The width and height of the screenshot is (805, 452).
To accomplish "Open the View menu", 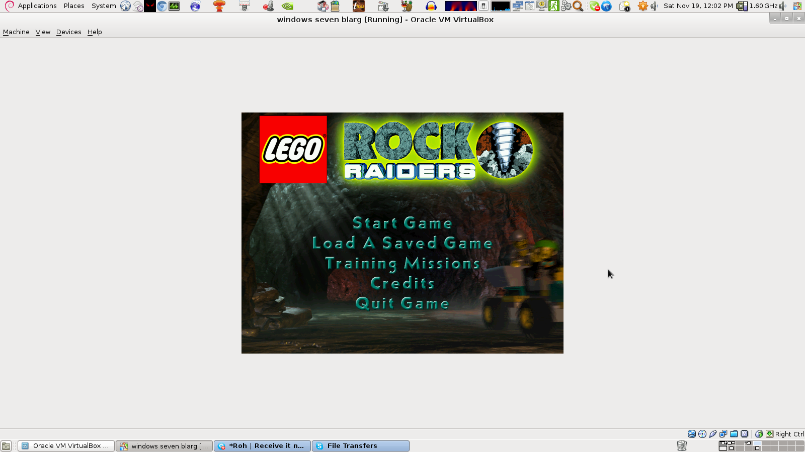I will coord(43,32).
